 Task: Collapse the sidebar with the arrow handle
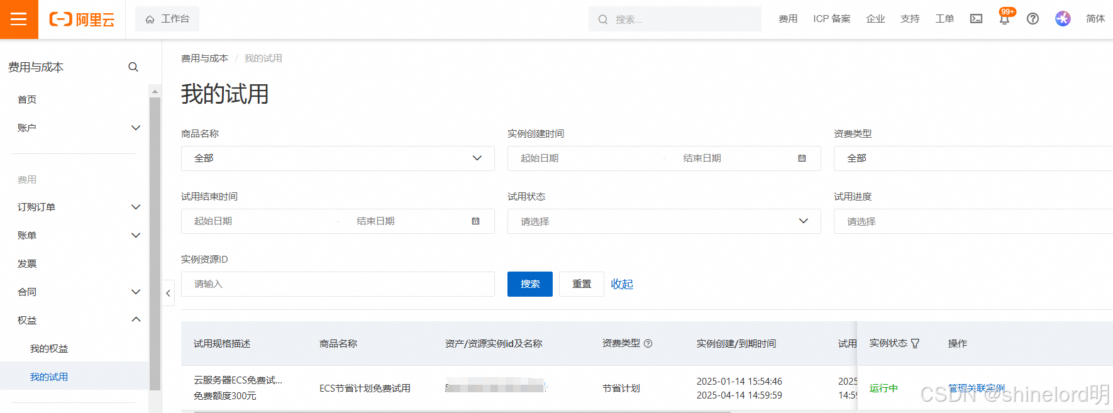pos(168,293)
